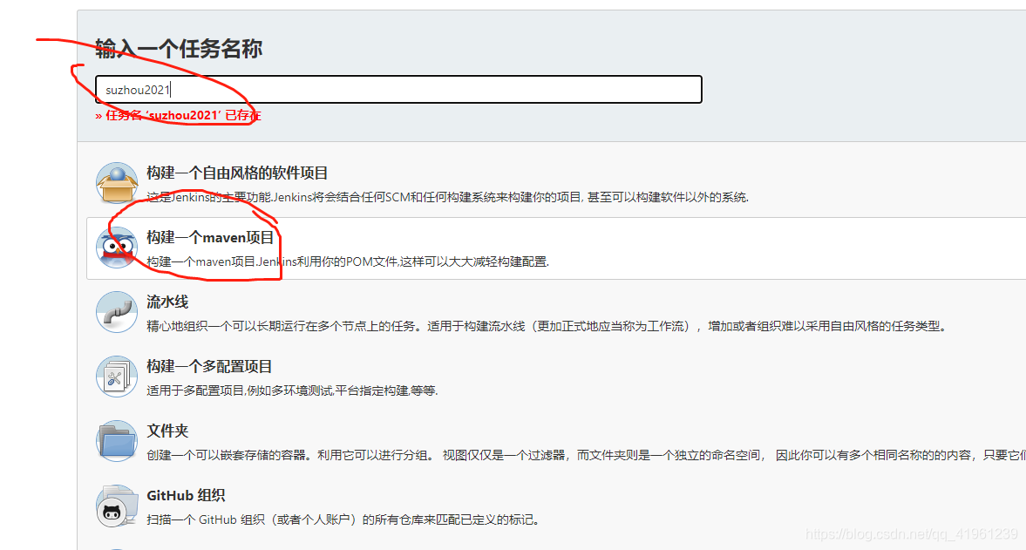
Task: Click the pipeline description starting 精心地组织
Action: coord(547,326)
